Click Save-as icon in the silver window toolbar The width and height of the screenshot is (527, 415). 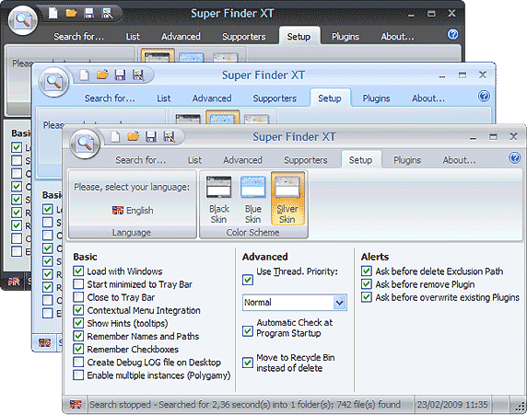coord(169,137)
